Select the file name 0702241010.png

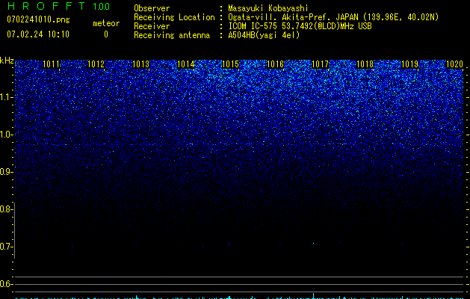pyautogui.click(x=38, y=20)
